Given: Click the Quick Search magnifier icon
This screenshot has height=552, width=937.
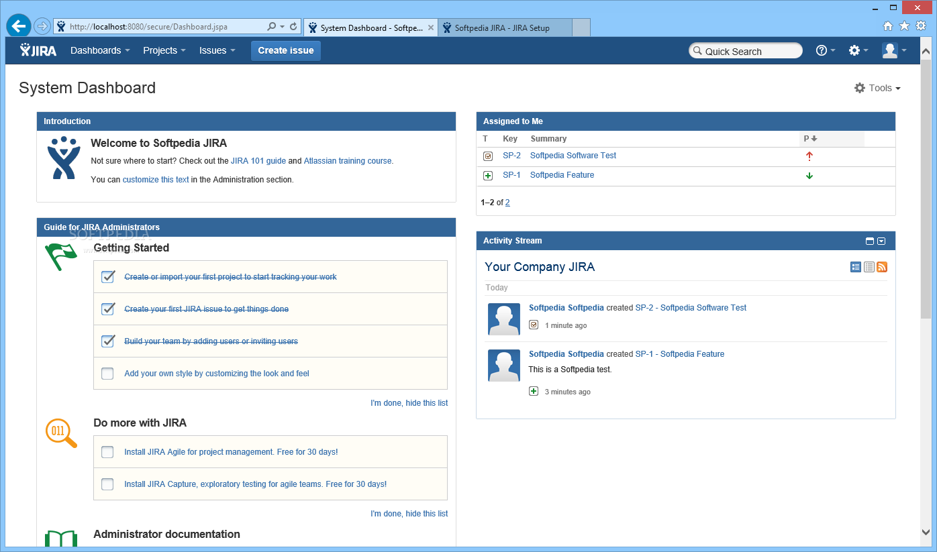Looking at the screenshot, I should [697, 51].
